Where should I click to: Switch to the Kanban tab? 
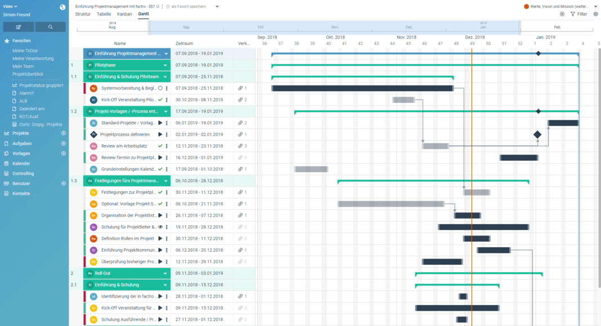124,14
